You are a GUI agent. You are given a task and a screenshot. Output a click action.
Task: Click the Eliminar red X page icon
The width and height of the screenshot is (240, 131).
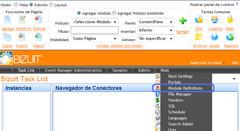point(38,20)
